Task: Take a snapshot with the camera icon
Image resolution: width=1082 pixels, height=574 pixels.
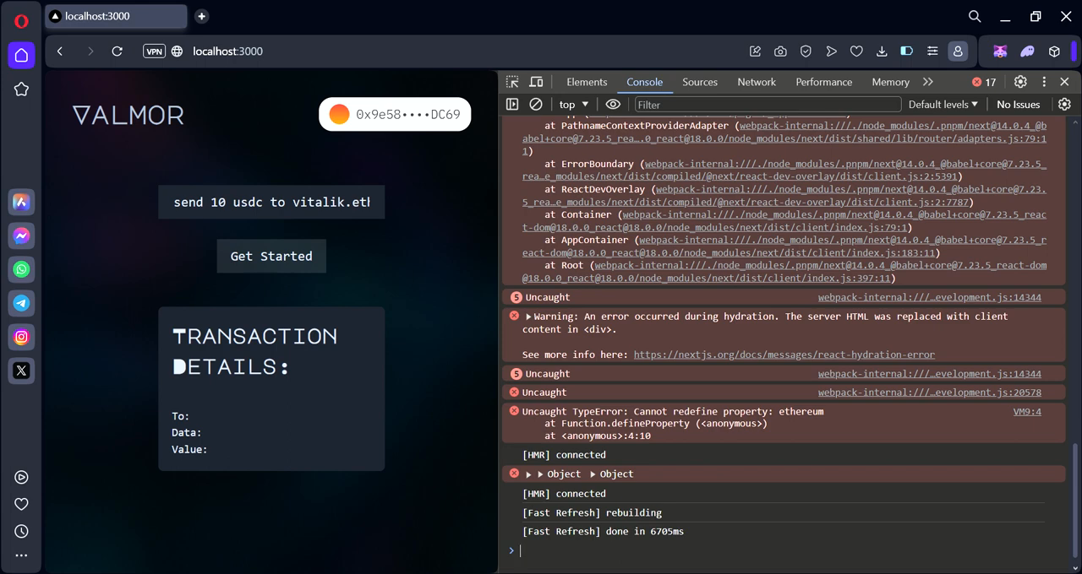Action: click(x=780, y=51)
